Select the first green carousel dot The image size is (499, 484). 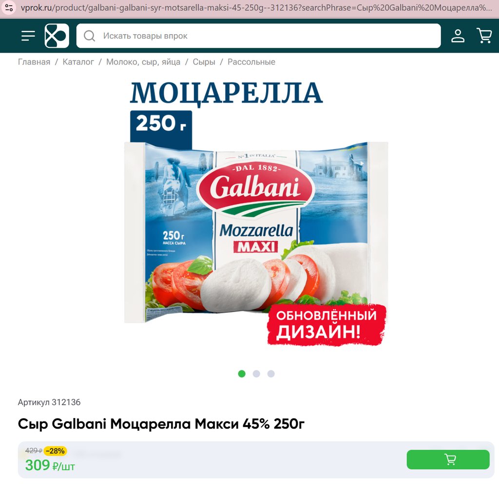[x=242, y=373]
